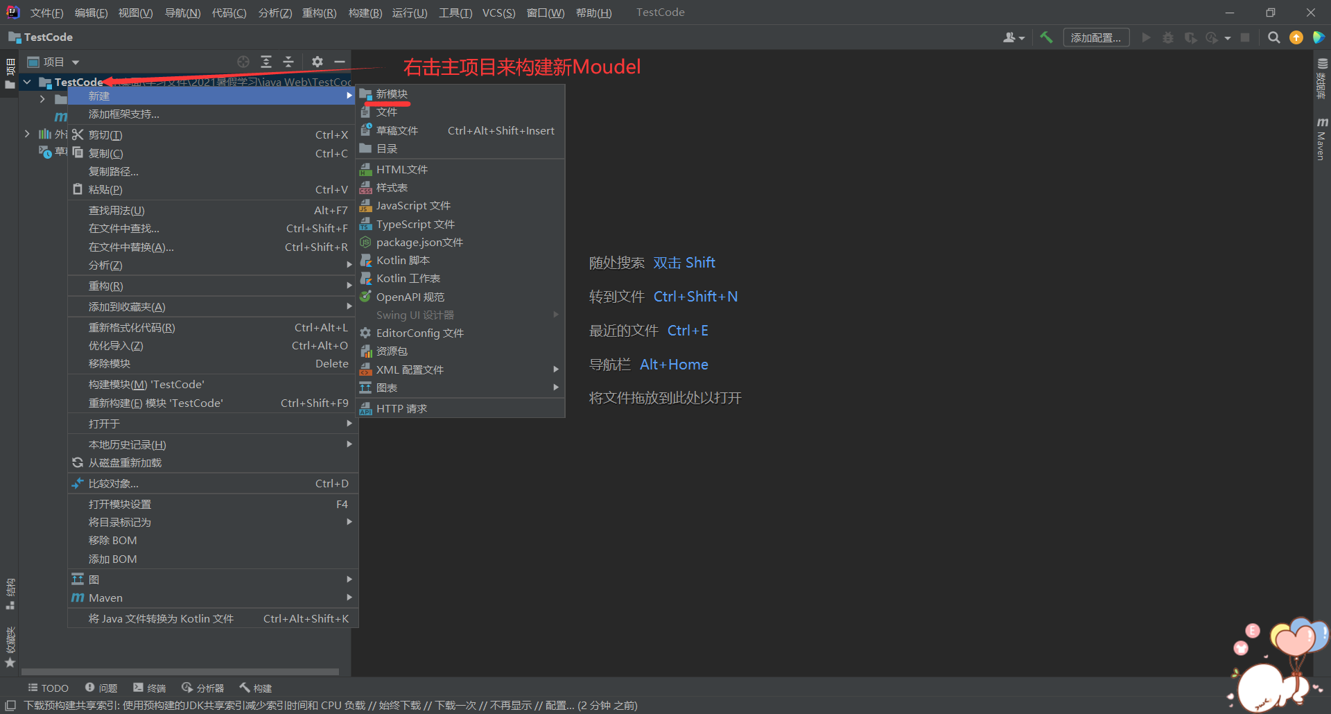1331x714 pixels.
Task: Select 文件 in the New submenu
Action: [x=461, y=112]
